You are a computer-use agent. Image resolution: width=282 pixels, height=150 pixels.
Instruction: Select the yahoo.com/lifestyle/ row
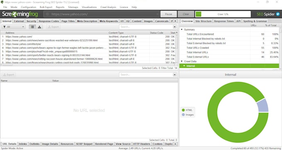pos(88,44)
